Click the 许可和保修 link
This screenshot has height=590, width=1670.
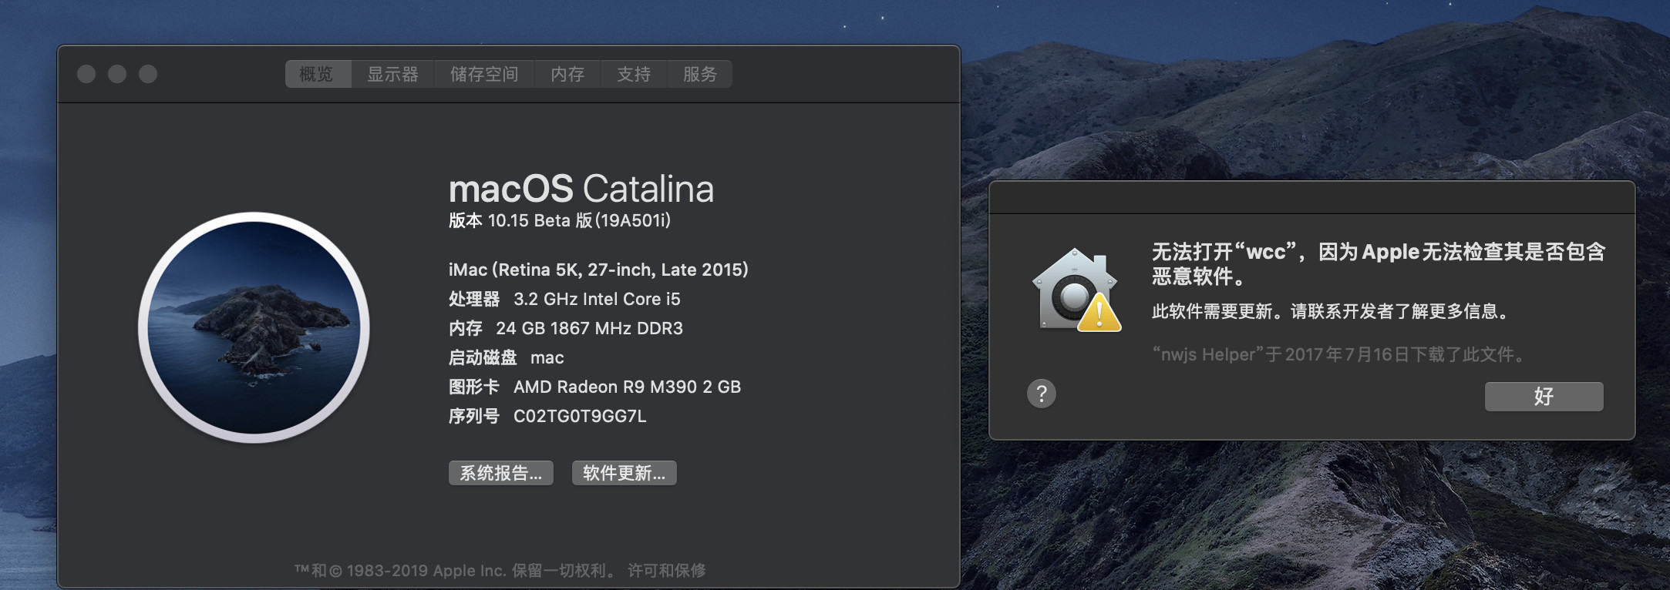(x=667, y=570)
